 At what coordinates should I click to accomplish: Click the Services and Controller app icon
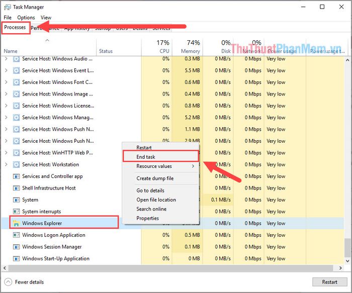click(16, 176)
